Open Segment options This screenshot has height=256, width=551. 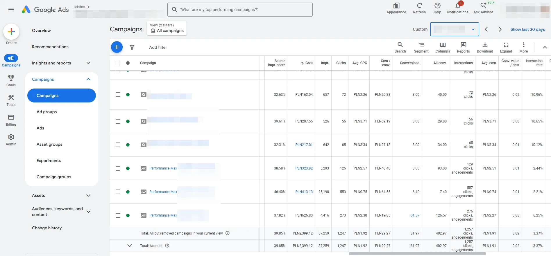421,47
